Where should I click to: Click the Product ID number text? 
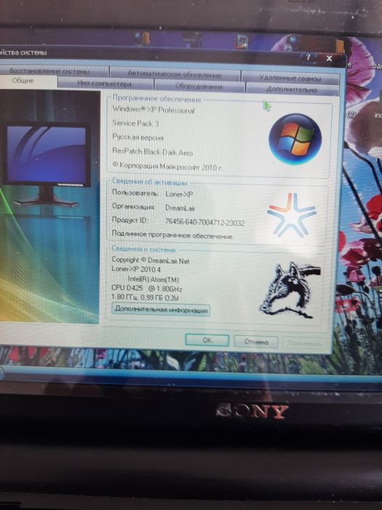tap(204, 221)
